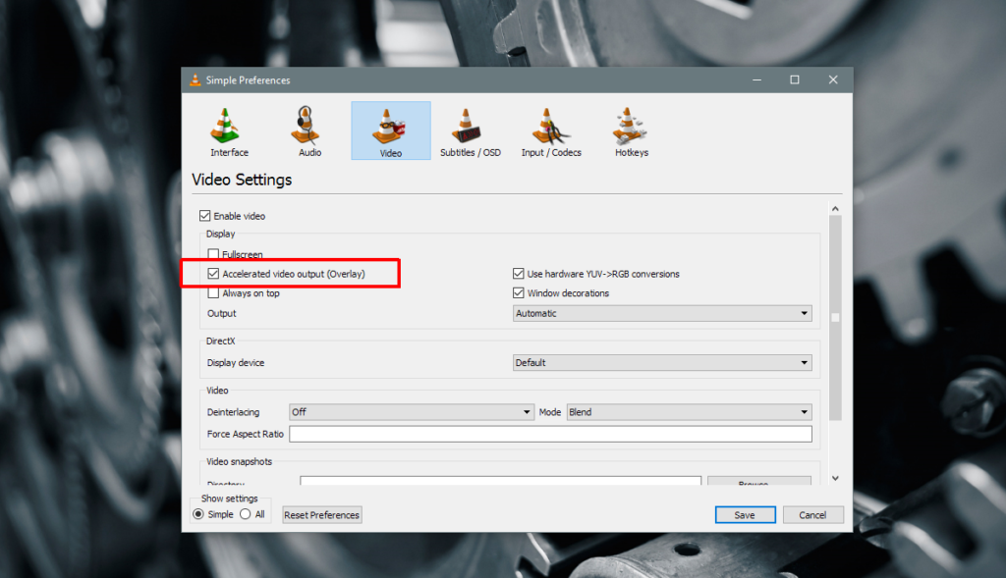Open the Interface settings section
Image resolution: width=1006 pixels, height=578 pixels.
pos(228,131)
